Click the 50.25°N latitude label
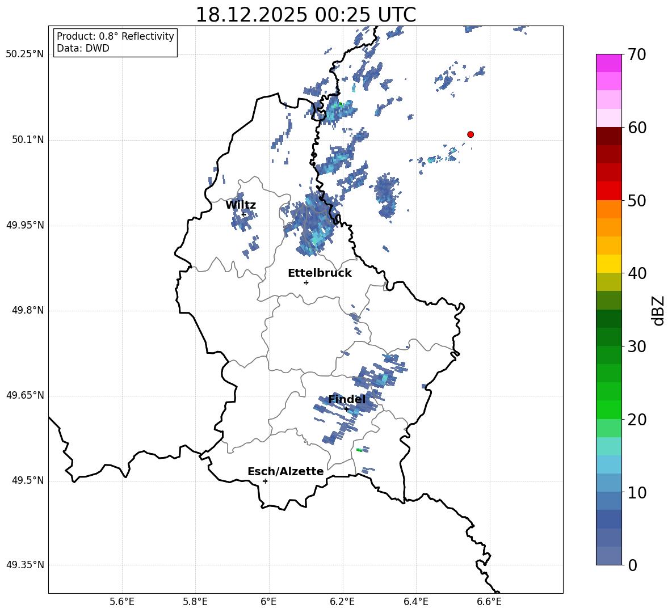The height and width of the screenshot is (613, 672). tap(24, 54)
